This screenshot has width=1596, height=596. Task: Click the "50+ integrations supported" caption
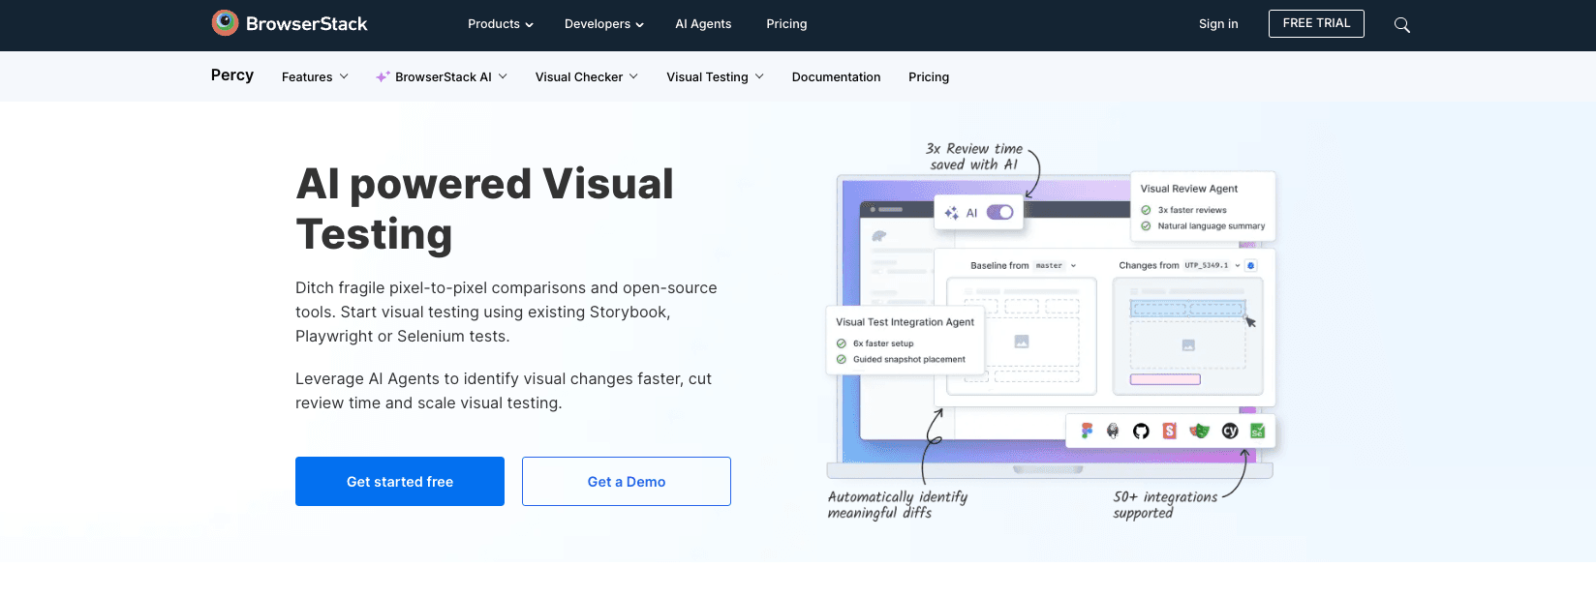coord(1165,504)
